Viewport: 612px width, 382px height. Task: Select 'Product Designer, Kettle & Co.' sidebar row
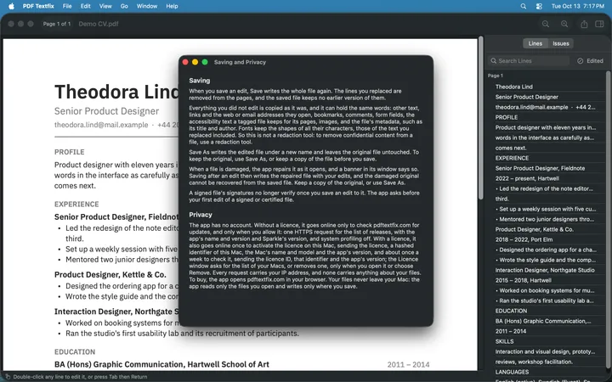point(547,229)
